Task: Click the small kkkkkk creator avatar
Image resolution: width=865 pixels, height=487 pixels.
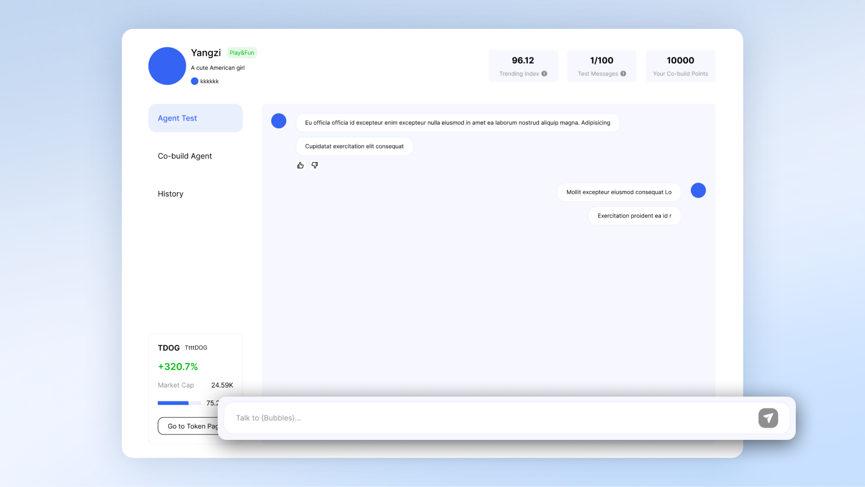Action: (x=195, y=81)
